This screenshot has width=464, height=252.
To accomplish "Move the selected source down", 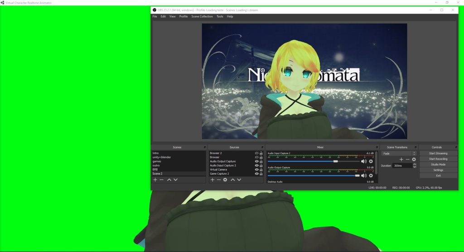I will point(239,180).
